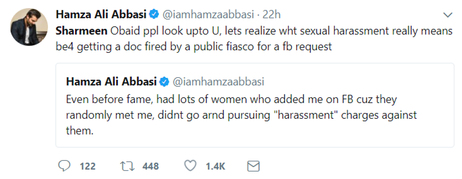Click the 448 retweets count
462x179 pixels.
click(x=150, y=166)
